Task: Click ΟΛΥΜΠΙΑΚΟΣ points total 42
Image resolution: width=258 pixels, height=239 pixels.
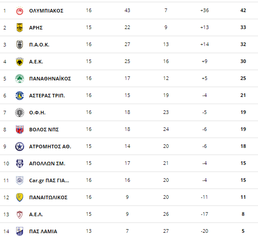Action: (243, 10)
